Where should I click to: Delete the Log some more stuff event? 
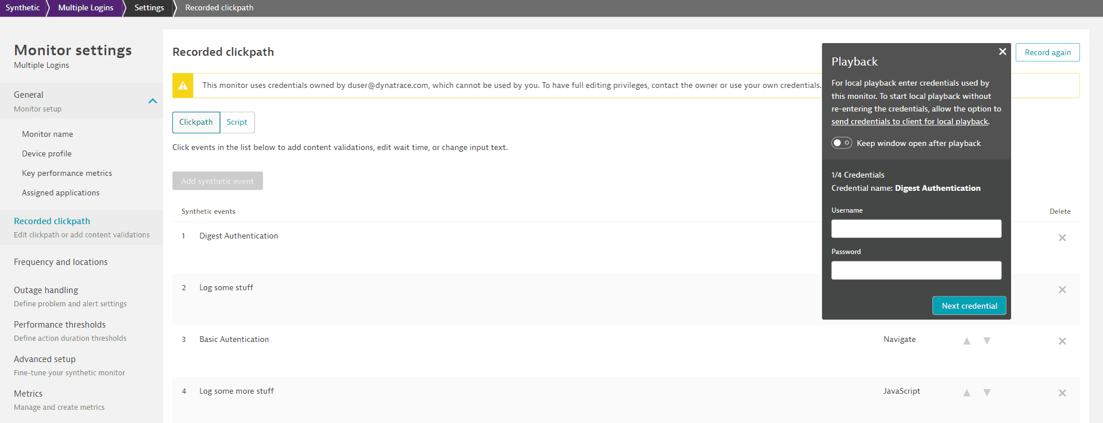pos(1062,393)
